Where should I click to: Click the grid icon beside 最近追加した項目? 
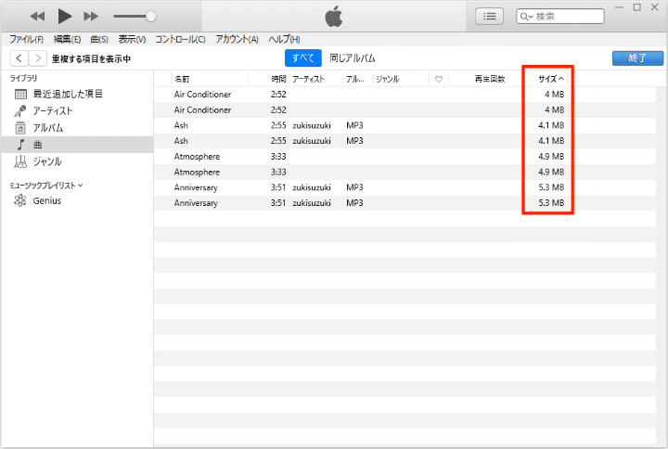pos(20,94)
